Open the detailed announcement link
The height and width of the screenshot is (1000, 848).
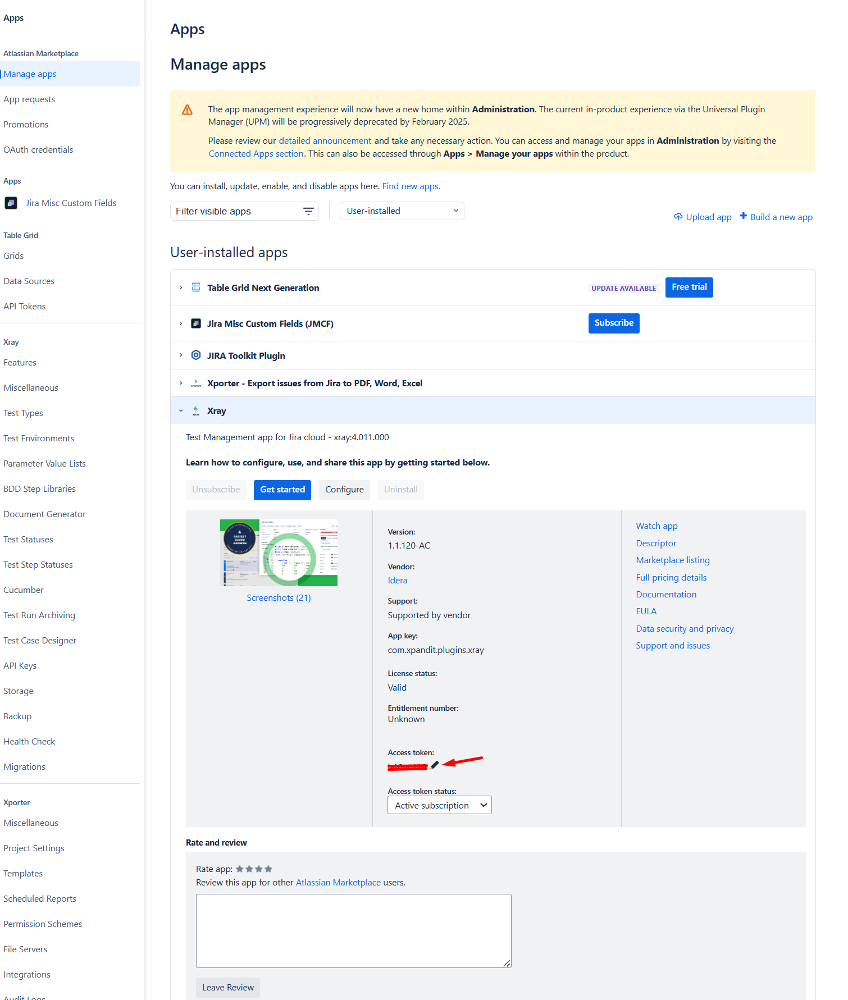[325, 140]
